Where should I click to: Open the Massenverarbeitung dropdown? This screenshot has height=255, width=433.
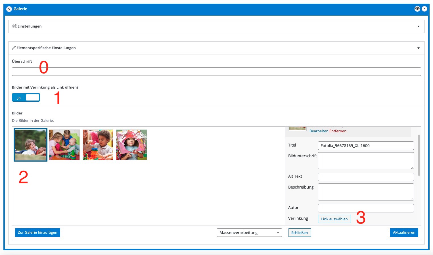(249, 233)
